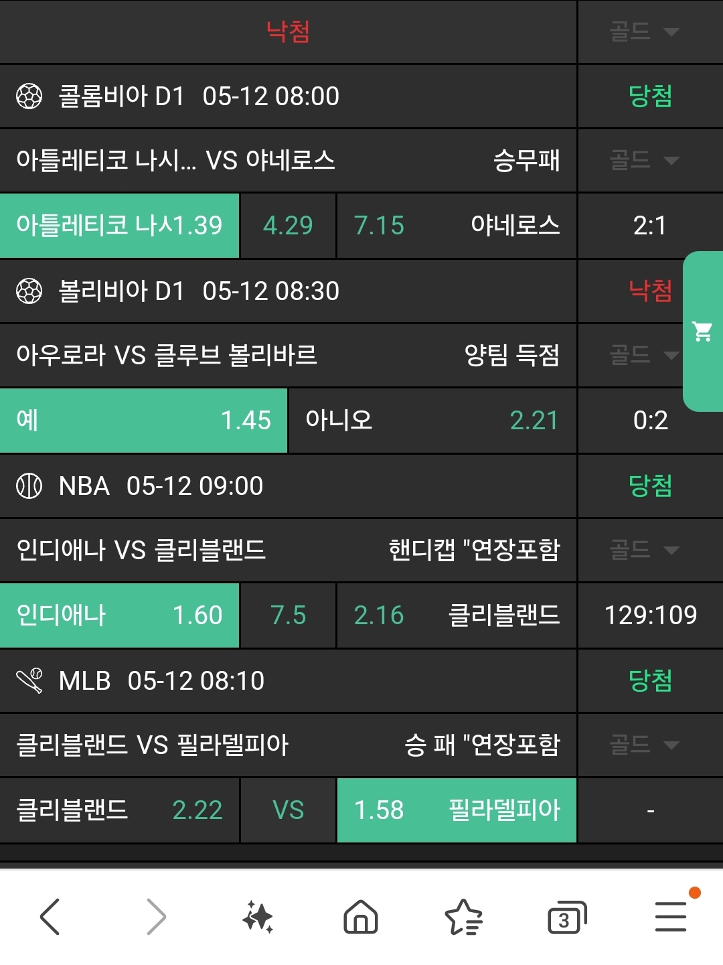Open the tab switcher showing 3 tabs
The height and width of the screenshot is (965, 723).
[566, 917]
